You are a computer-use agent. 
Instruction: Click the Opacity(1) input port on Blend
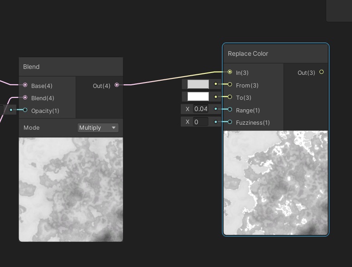click(x=25, y=110)
